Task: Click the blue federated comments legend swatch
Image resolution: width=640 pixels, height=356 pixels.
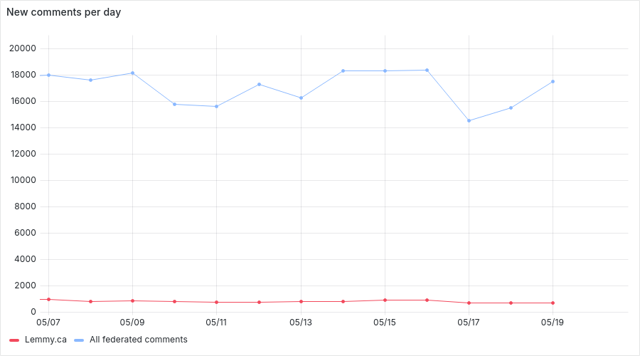Action: [x=79, y=340]
